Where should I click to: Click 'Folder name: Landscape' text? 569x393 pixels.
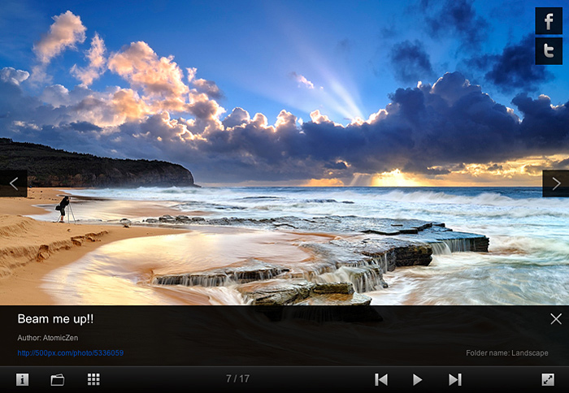pos(507,352)
